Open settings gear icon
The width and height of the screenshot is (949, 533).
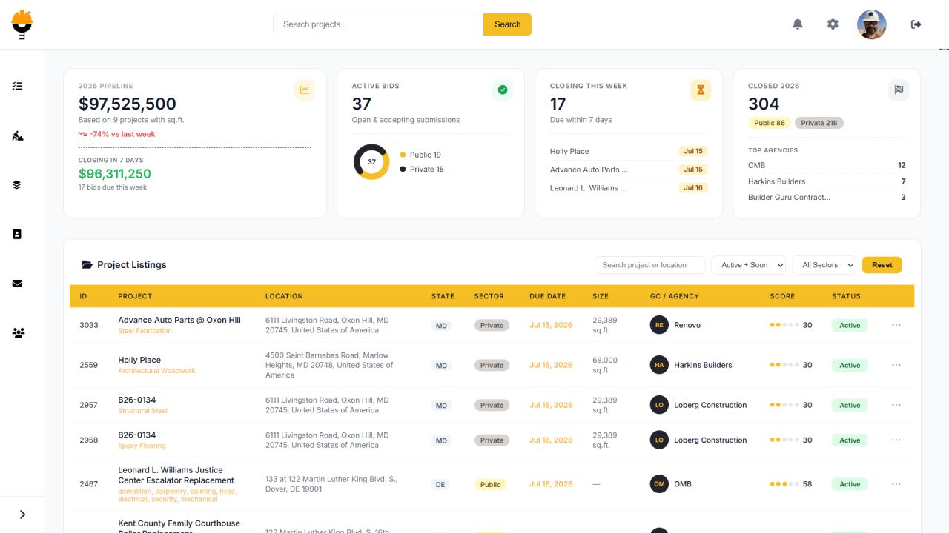pyautogui.click(x=833, y=24)
